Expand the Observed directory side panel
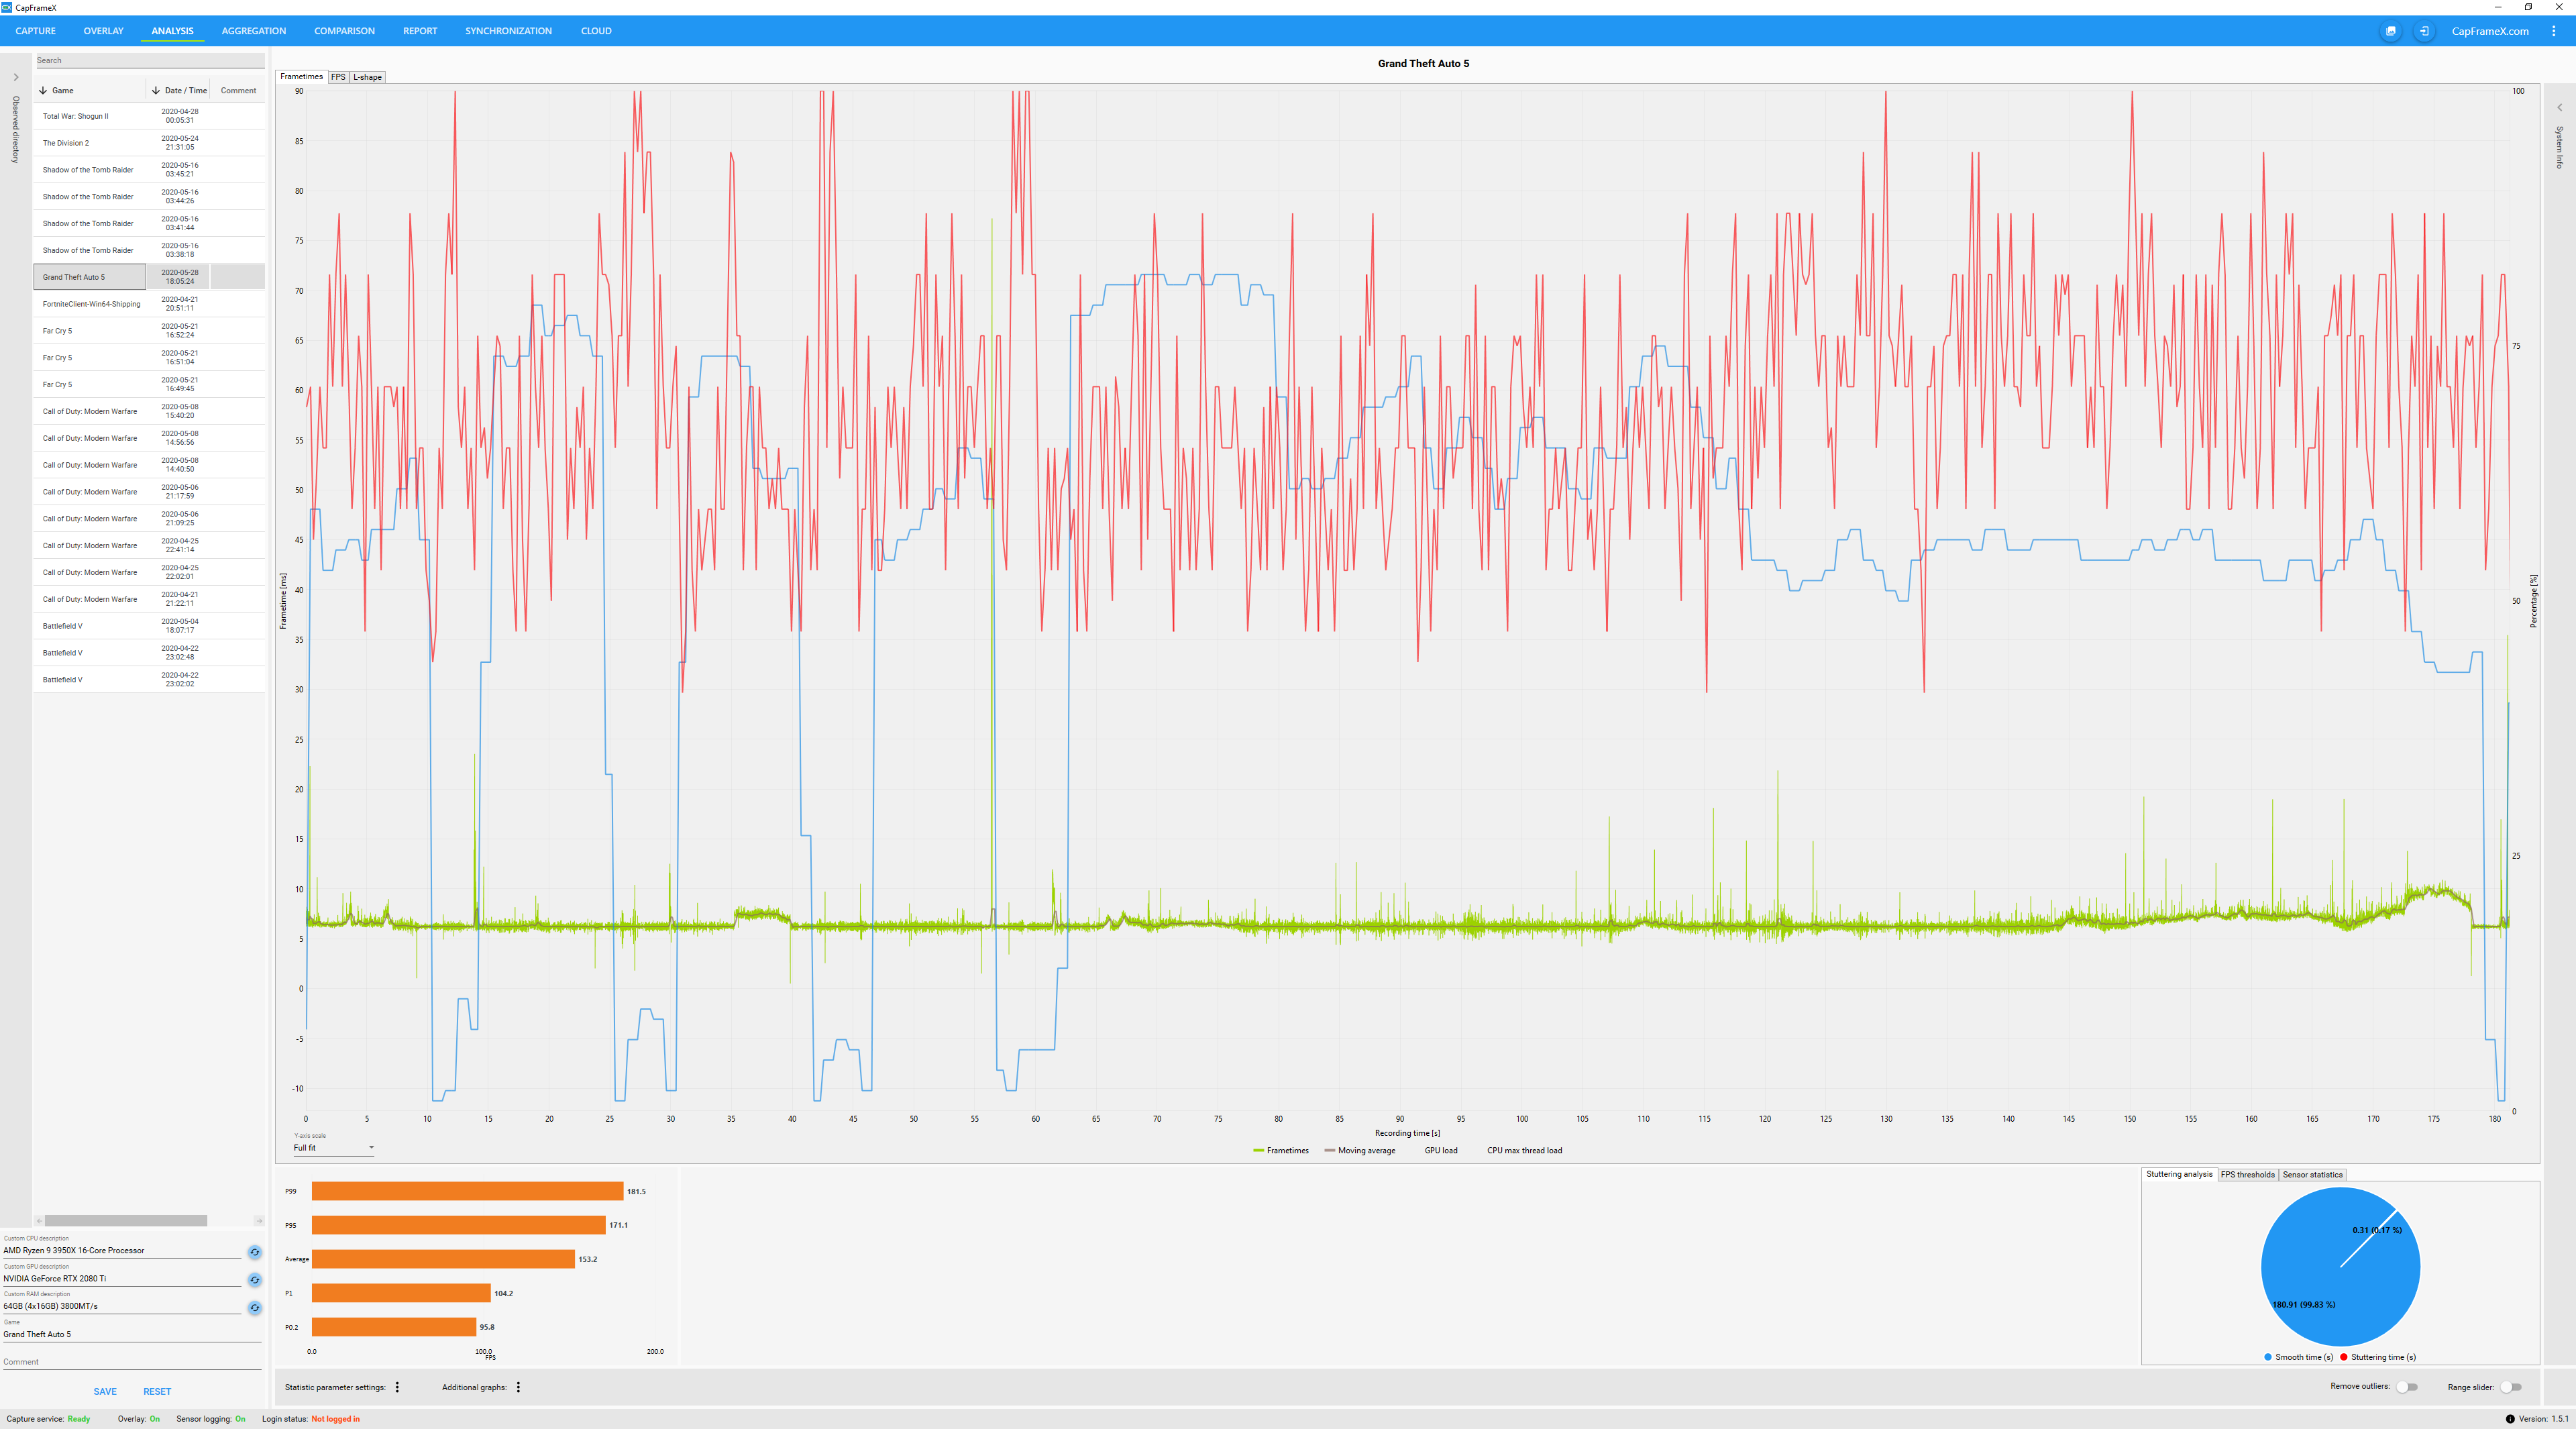2576x1429 pixels. [x=15, y=77]
